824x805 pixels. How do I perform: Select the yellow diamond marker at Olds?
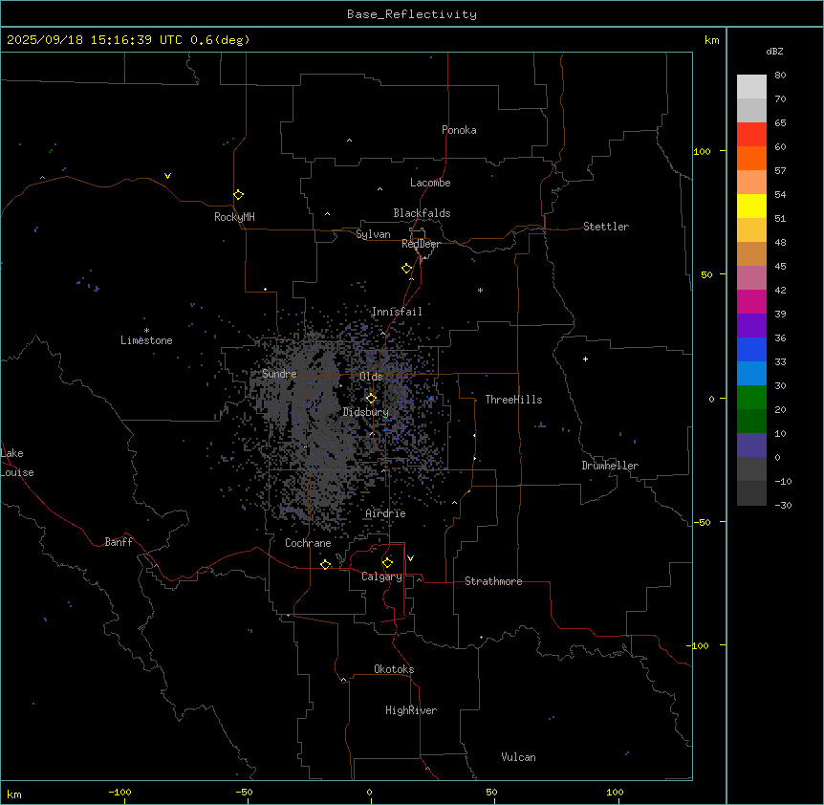click(x=371, y=398)
